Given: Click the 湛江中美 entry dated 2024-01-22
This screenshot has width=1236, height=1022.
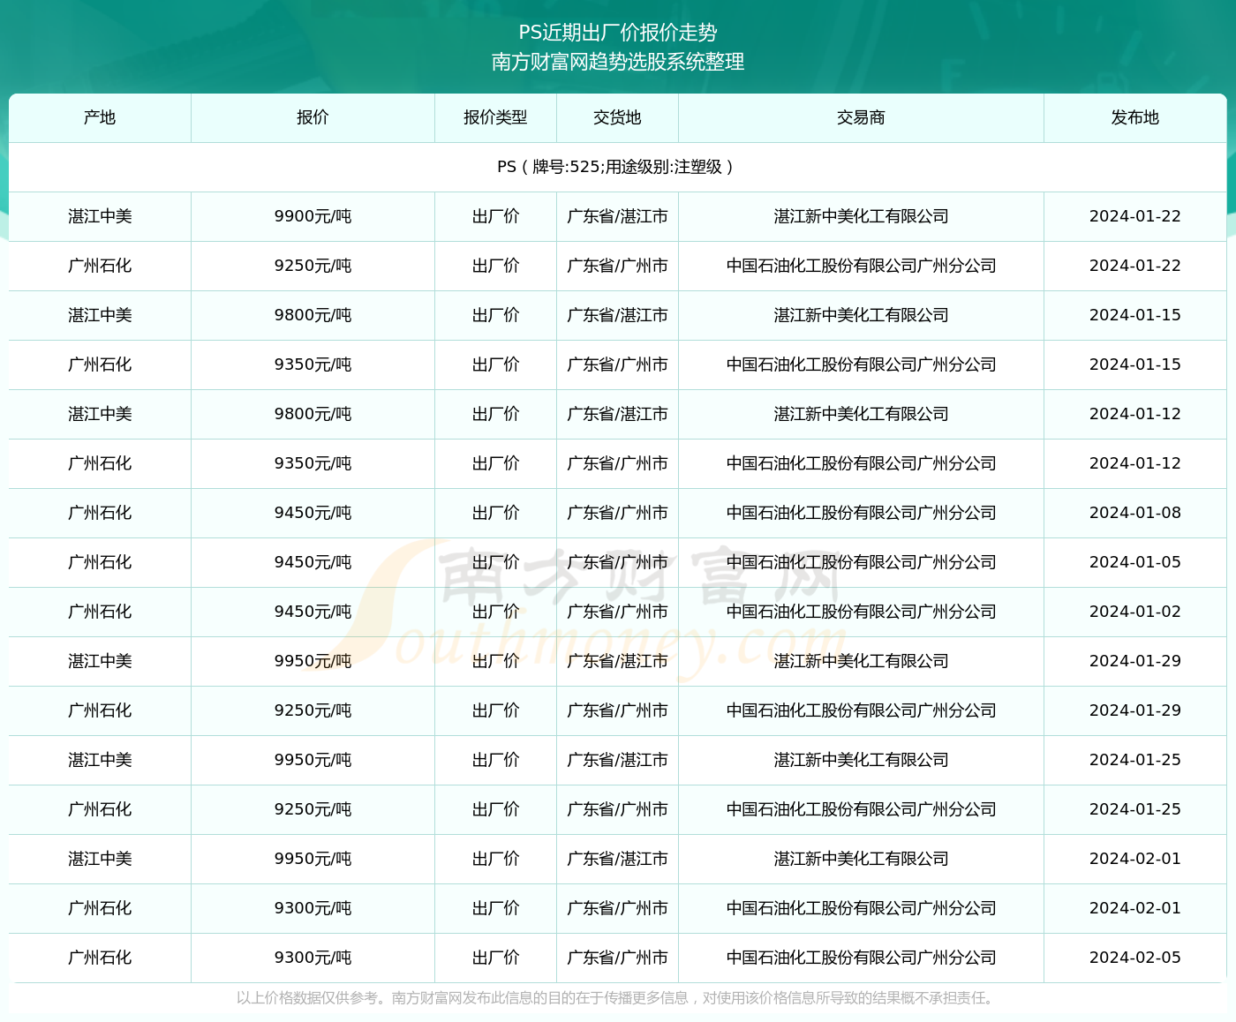Looking at the screenshot, I should click(x=99, y=216).
